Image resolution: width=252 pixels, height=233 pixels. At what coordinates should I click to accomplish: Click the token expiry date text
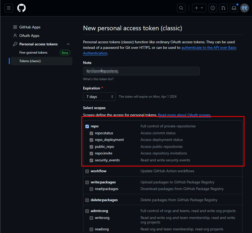(x=147, y=97)
